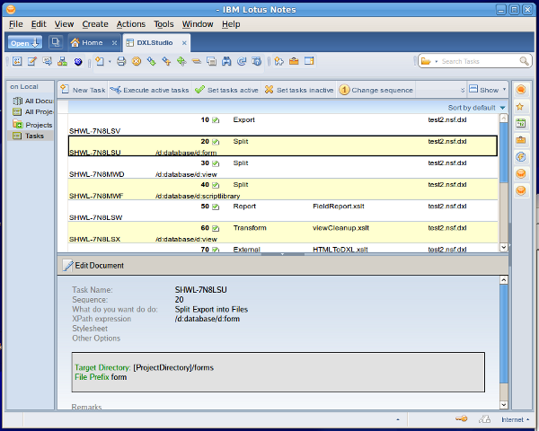The width and height of the screenshot is (539, 431).
Task: Select Tasks in left navigator
Action: point(29,136)
